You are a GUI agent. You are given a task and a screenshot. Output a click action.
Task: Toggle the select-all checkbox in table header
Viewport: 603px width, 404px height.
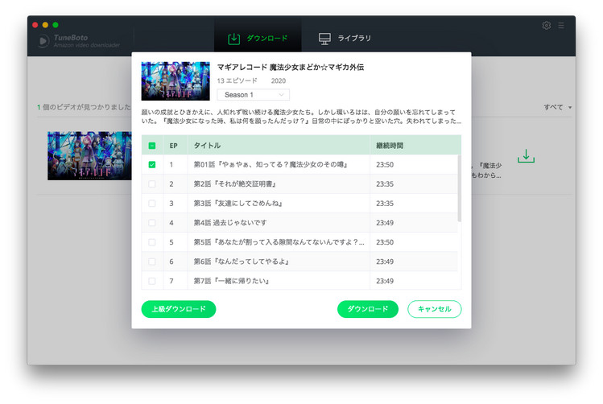click(x=152, y=146)
